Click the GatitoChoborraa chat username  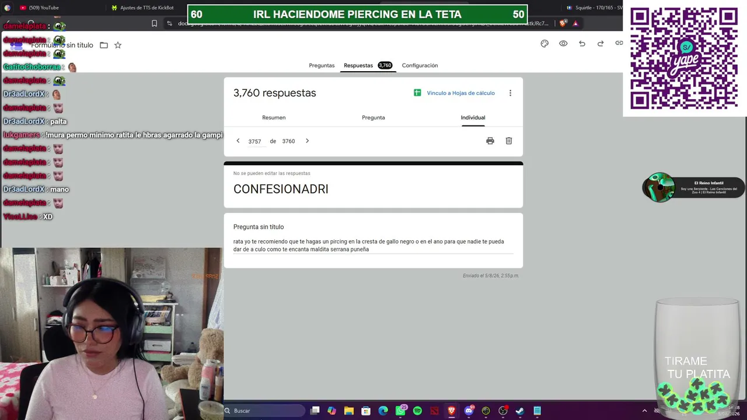click(x=32, y=67)
